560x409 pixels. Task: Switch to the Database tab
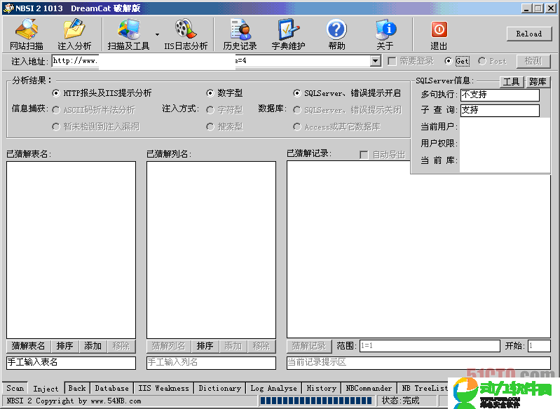coord(111,388)
